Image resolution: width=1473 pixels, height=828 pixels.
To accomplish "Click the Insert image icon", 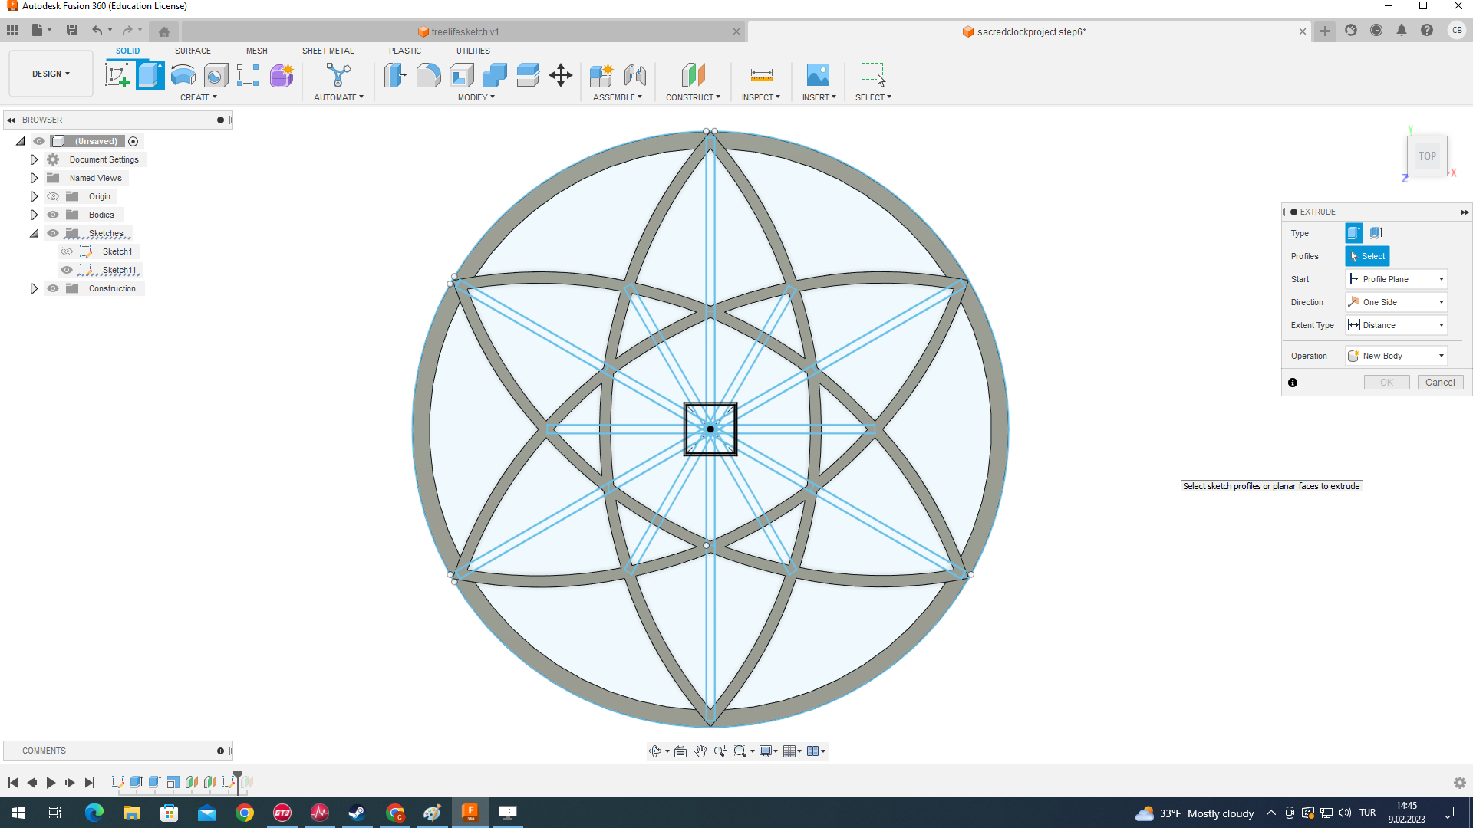I will point(819,75).
